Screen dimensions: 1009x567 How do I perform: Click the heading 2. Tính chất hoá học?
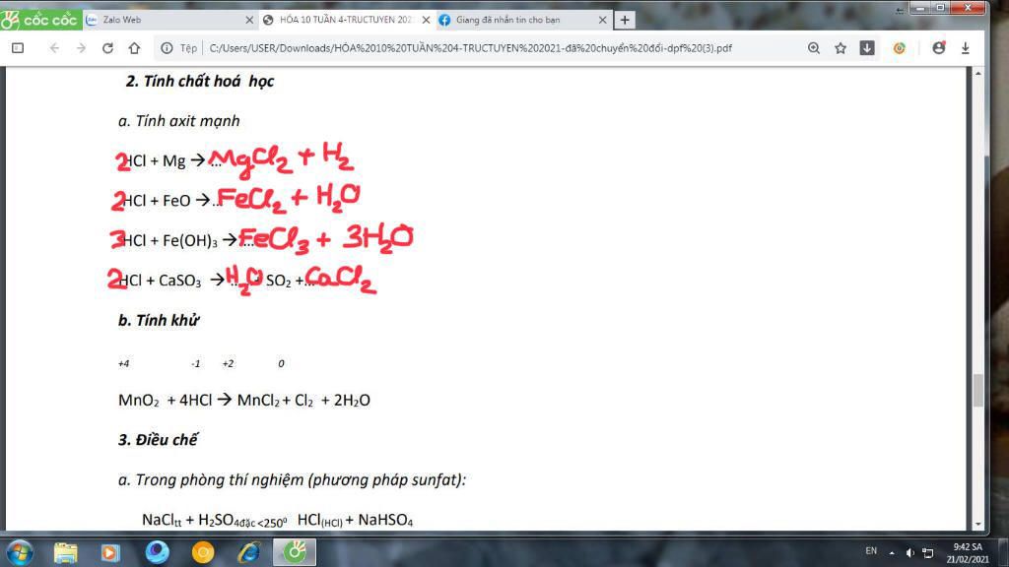click(x=199, y=81)
